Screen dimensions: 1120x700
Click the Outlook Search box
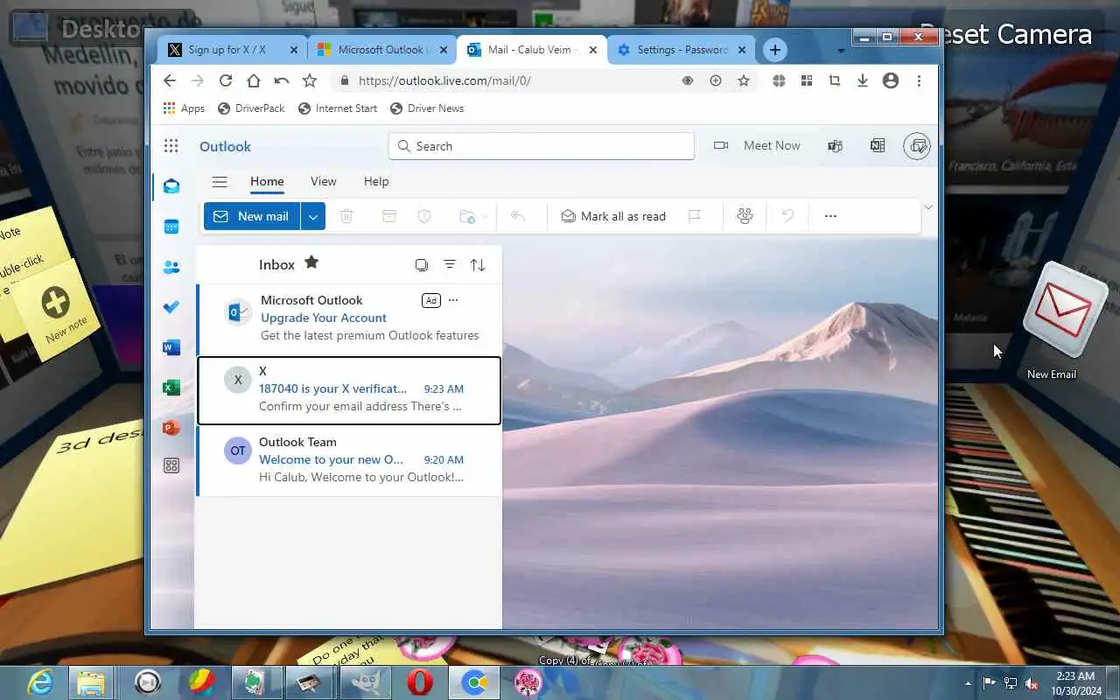point(542,146)
